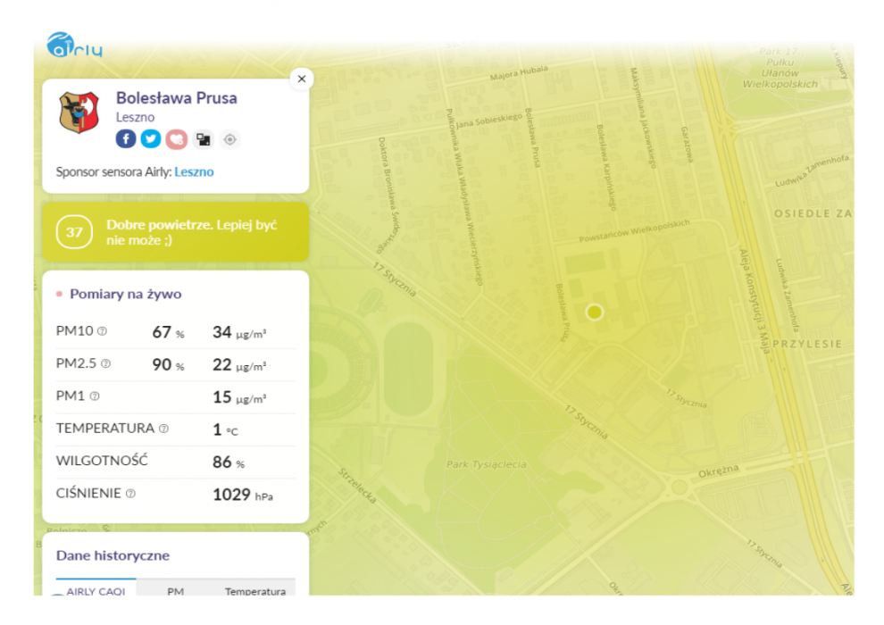
Task: Click the sensor marker on the map
Action: (594, 312)
